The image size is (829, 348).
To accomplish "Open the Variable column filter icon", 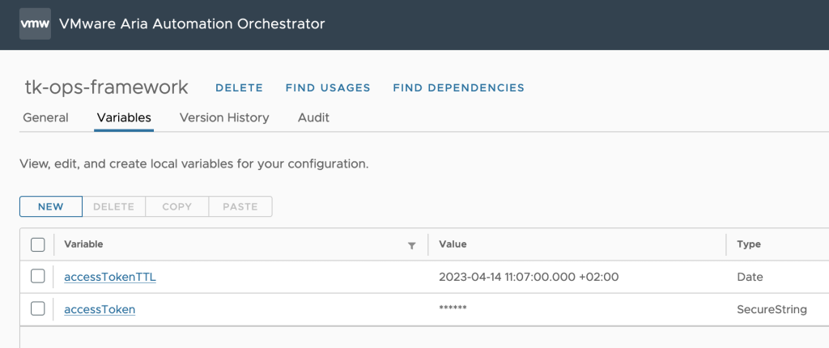I will pyautogui.click(x=412, y=245).
